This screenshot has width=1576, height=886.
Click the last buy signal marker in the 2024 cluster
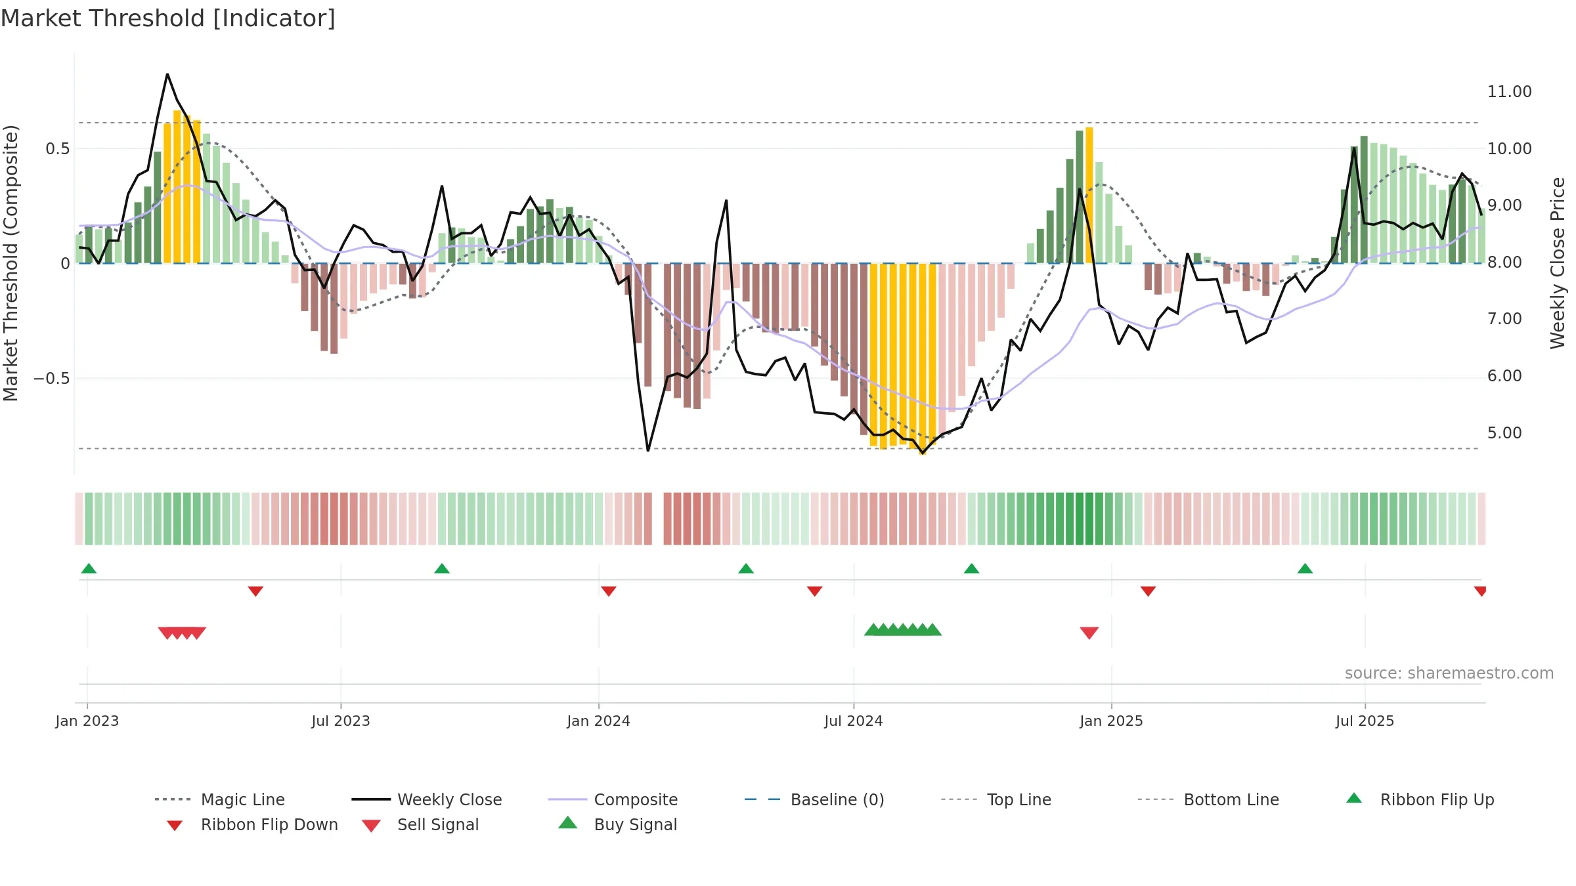pyautogui.click(x=932, y=629)
